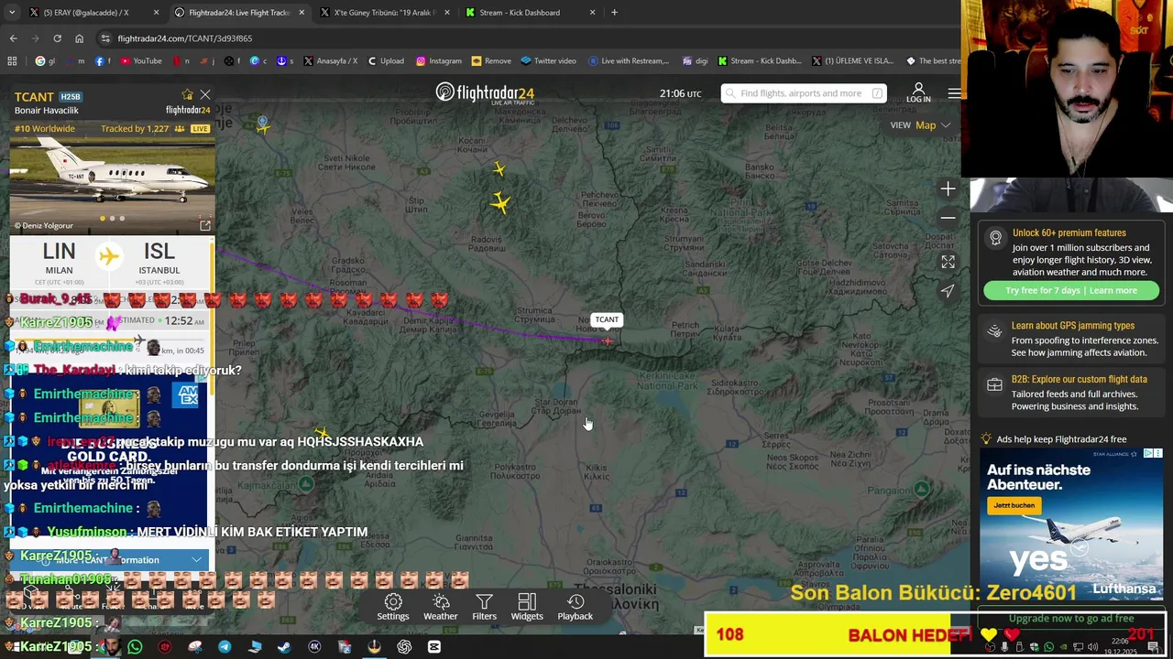Open Anasayfa / X bookmark
Image resolution: width=1173 pixels, height=659 pixels.
(330, 61)
